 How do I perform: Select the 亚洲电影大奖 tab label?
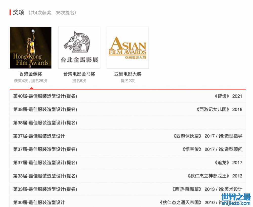128,74
